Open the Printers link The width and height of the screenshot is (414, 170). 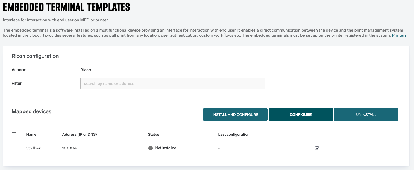click(x=399, y=35)
